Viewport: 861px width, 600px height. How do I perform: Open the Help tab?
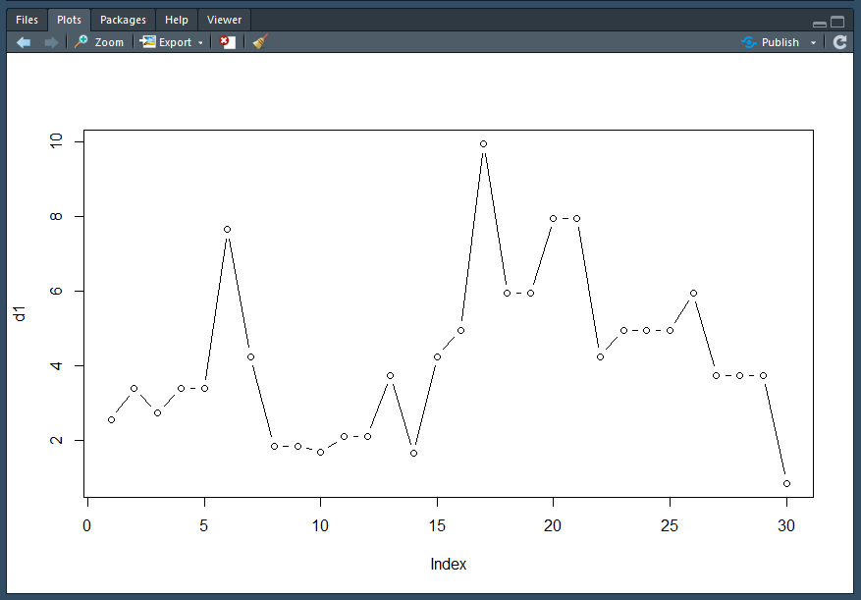(x=177, y=20)
